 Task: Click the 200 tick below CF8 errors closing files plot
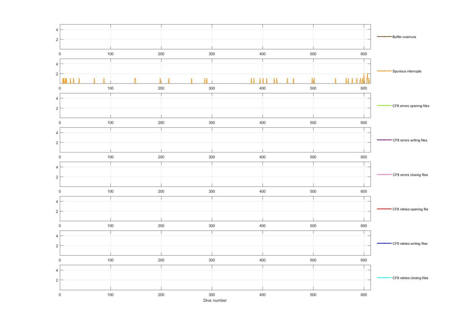point(161,192)
